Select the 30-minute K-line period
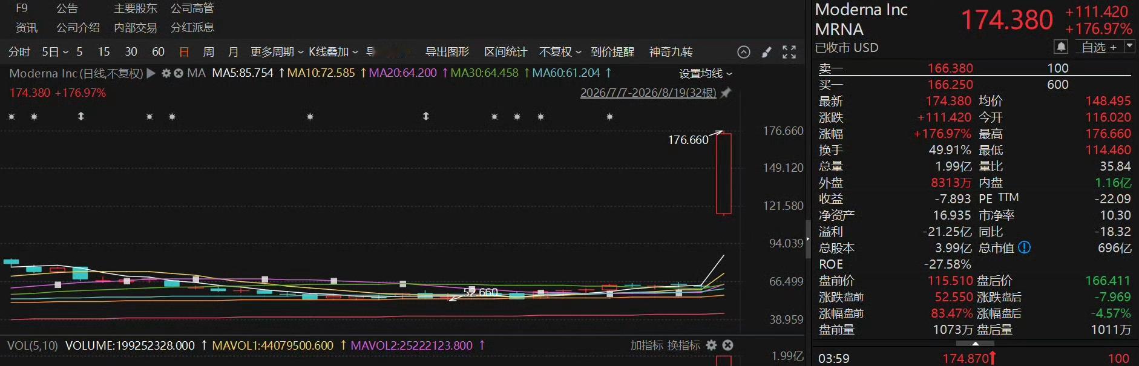Image resolution: width=1139 pixels, height=366 pixels. coord(131,52)
